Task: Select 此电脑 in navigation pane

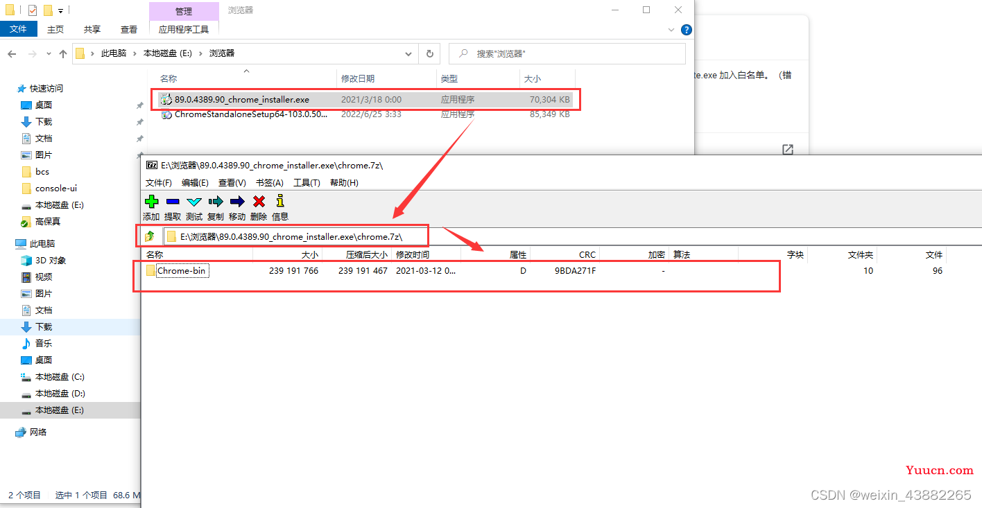Action: click(x=35, y=244)
